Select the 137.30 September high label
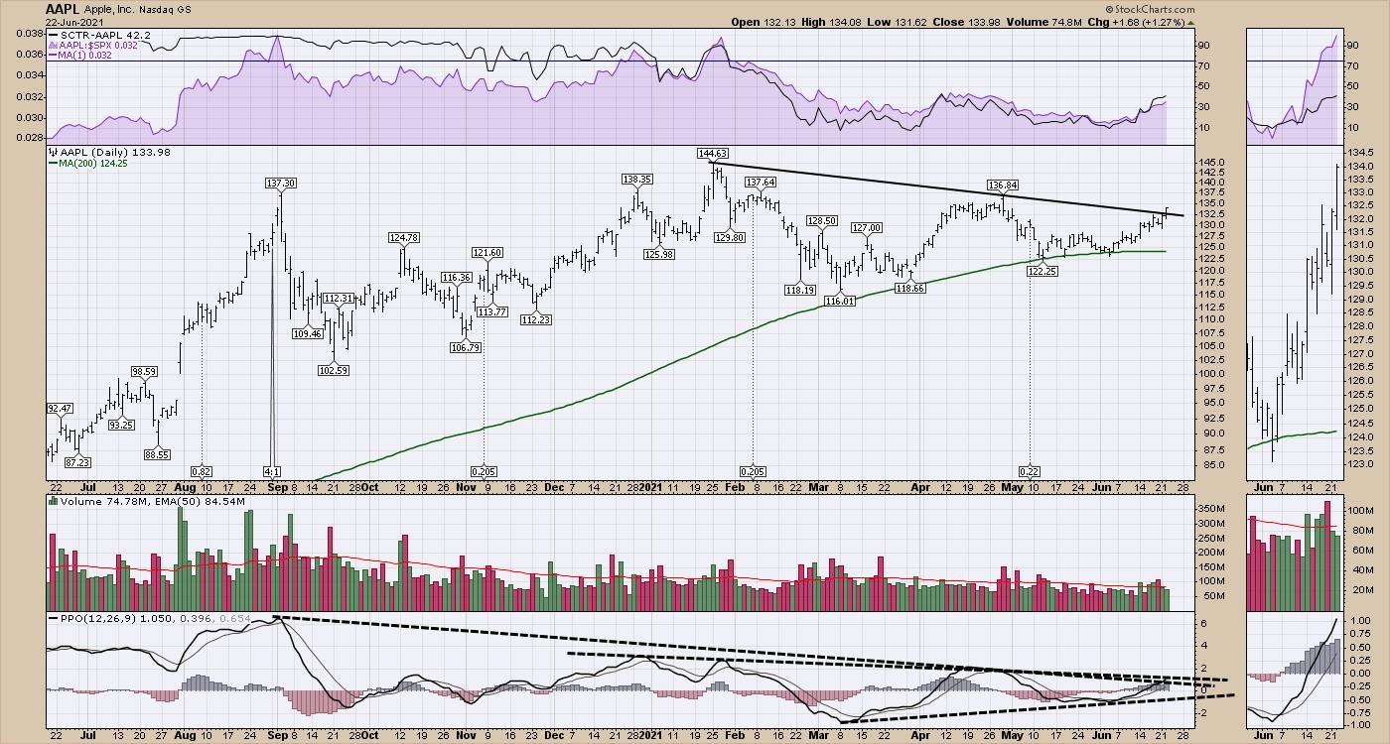Image resolution: width=1390 pixels, height=744 pixels. coord(280,184)
